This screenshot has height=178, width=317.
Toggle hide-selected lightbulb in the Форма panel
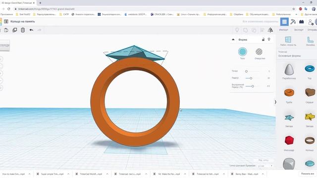(x=269, y=40)
